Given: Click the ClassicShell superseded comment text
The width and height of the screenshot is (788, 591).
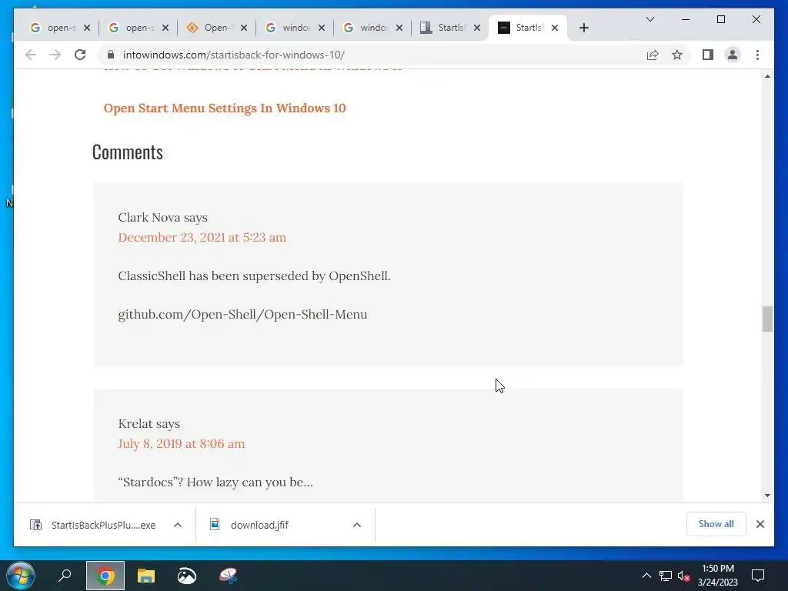Looking at the screenshot, I should [x=254, y=276].
